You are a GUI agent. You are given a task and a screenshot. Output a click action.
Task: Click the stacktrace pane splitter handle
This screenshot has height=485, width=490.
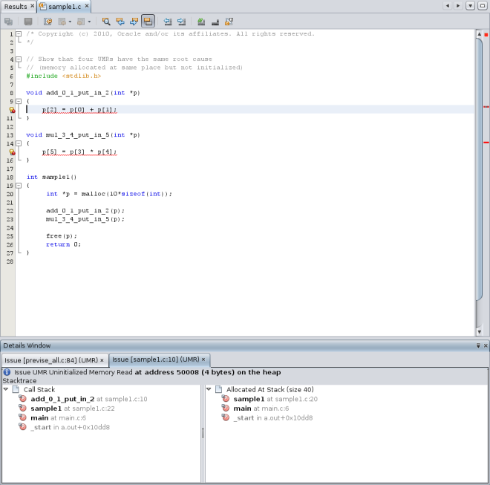203,433
